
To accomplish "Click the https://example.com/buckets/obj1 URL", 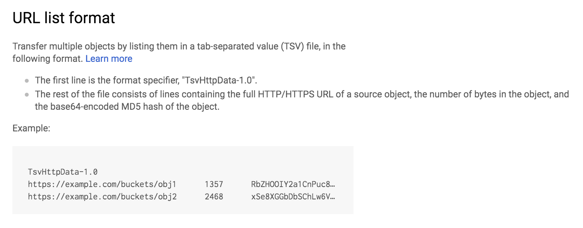I will pyautogui.click(x=102, y=184).
